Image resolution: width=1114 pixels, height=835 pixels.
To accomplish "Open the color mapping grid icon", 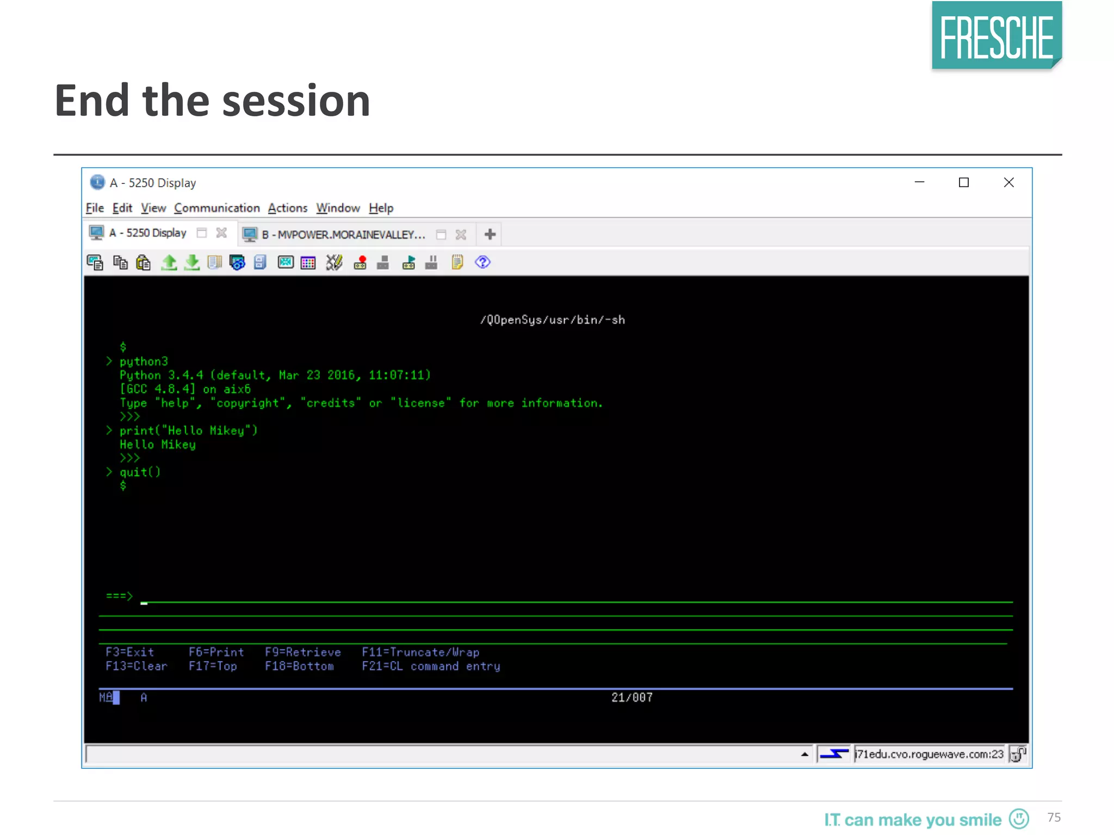I will [x=308, y=263].
